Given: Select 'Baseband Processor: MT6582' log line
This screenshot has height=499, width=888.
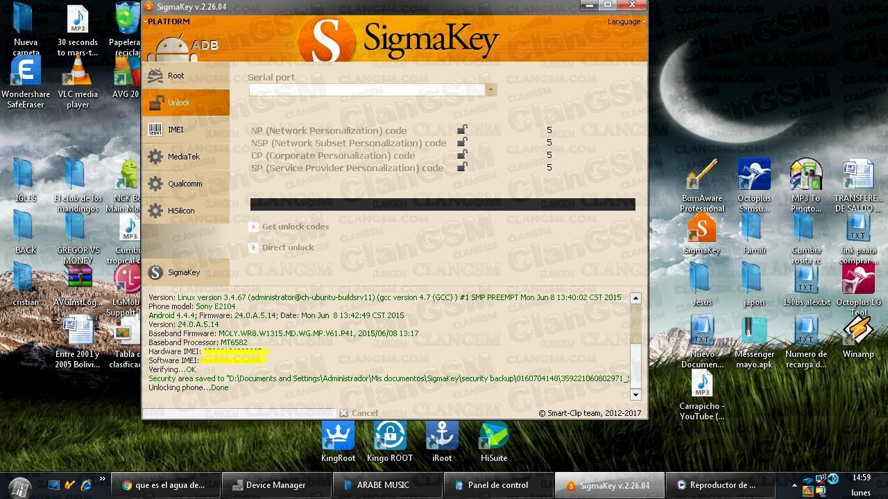Looking at the screenshot, I should coord(198,342).
